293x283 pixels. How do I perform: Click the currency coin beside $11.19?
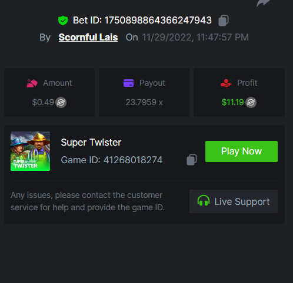pyautogui.click(x=251, y=102)
